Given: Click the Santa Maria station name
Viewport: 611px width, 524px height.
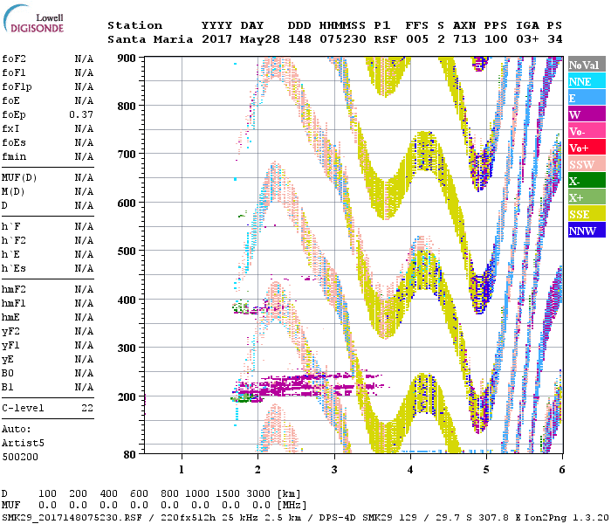Looking at the screenshot, I should click(x=150, y=39).
